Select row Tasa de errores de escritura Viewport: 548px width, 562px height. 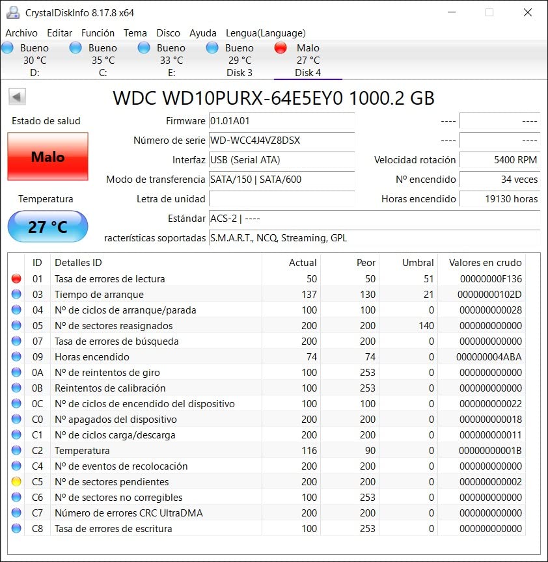point(266,528)
